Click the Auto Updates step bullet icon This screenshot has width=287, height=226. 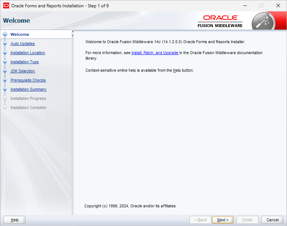click(x=5, y=44)
